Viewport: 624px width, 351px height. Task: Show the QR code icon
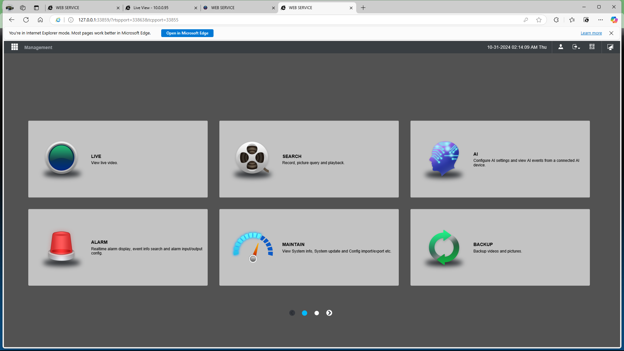(x=592, y=47)
